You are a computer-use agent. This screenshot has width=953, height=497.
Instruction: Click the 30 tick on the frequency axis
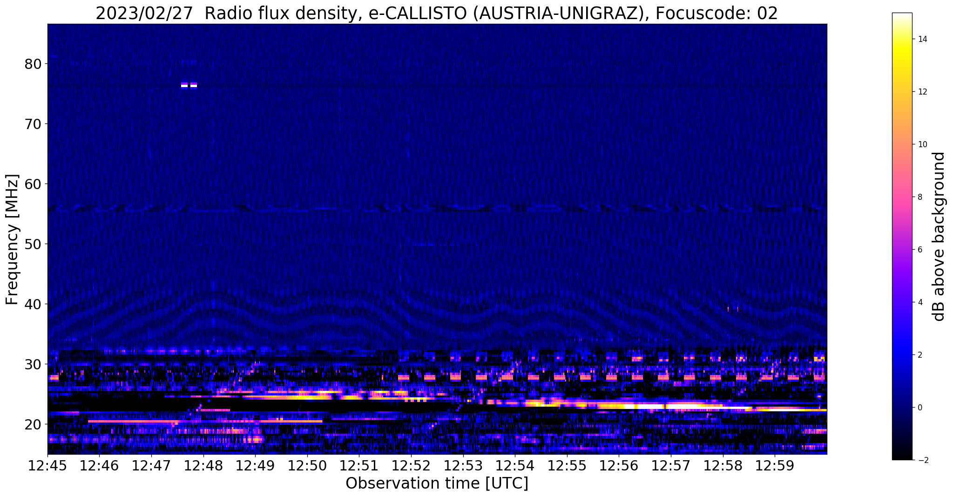pyautogui.click(x=34, y=364)
